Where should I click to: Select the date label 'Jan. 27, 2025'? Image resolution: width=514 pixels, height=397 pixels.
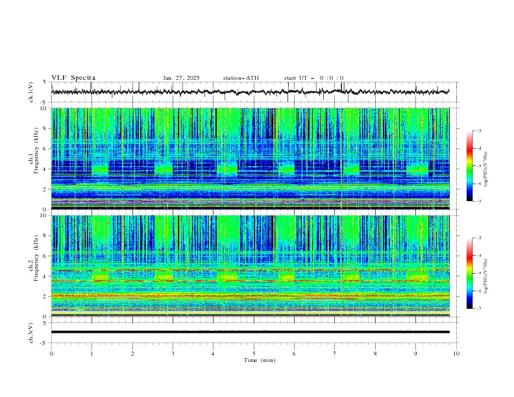181,78
